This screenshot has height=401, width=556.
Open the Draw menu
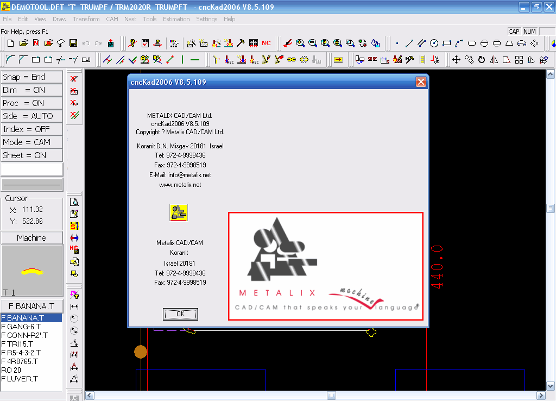pos(60,19)
